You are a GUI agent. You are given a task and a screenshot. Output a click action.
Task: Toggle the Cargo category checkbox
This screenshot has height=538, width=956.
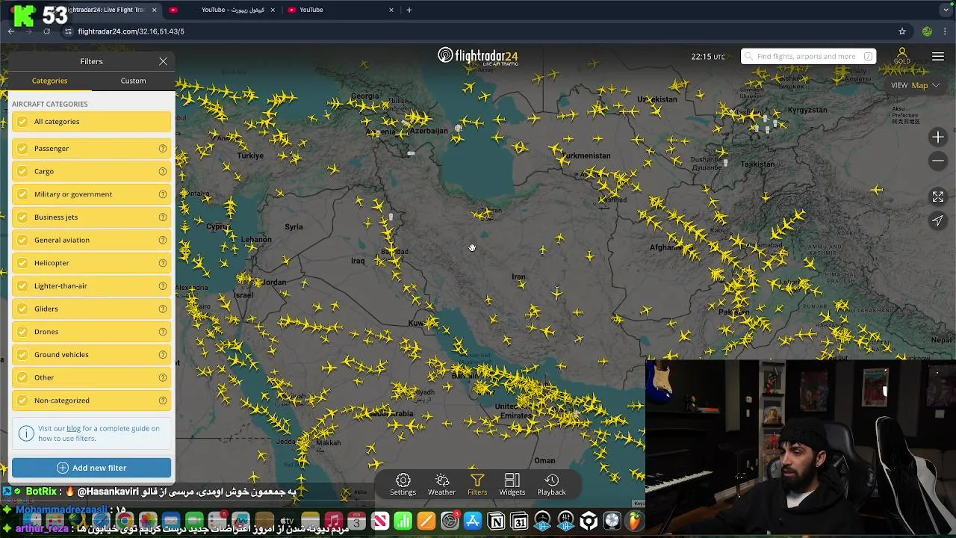(x=22, y=172)
